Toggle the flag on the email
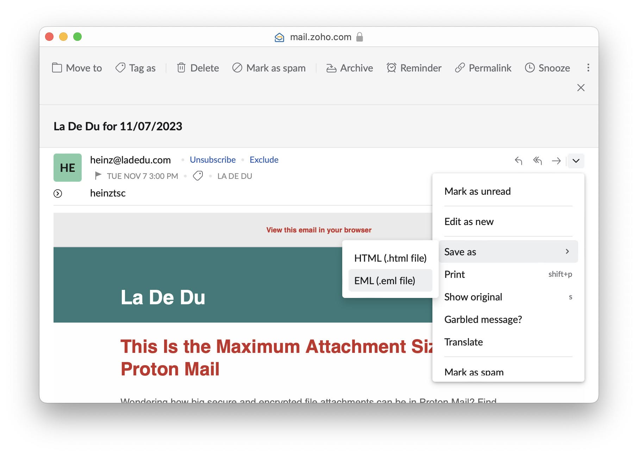Viewport: 638px width, 455px height. click(x=98, y=175)
